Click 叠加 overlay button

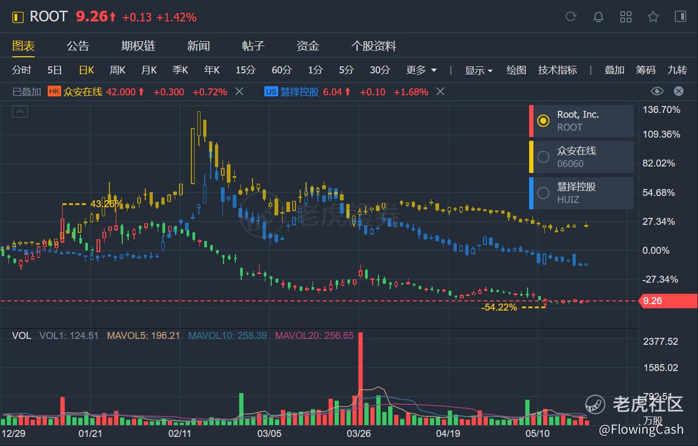pos(614,70)
